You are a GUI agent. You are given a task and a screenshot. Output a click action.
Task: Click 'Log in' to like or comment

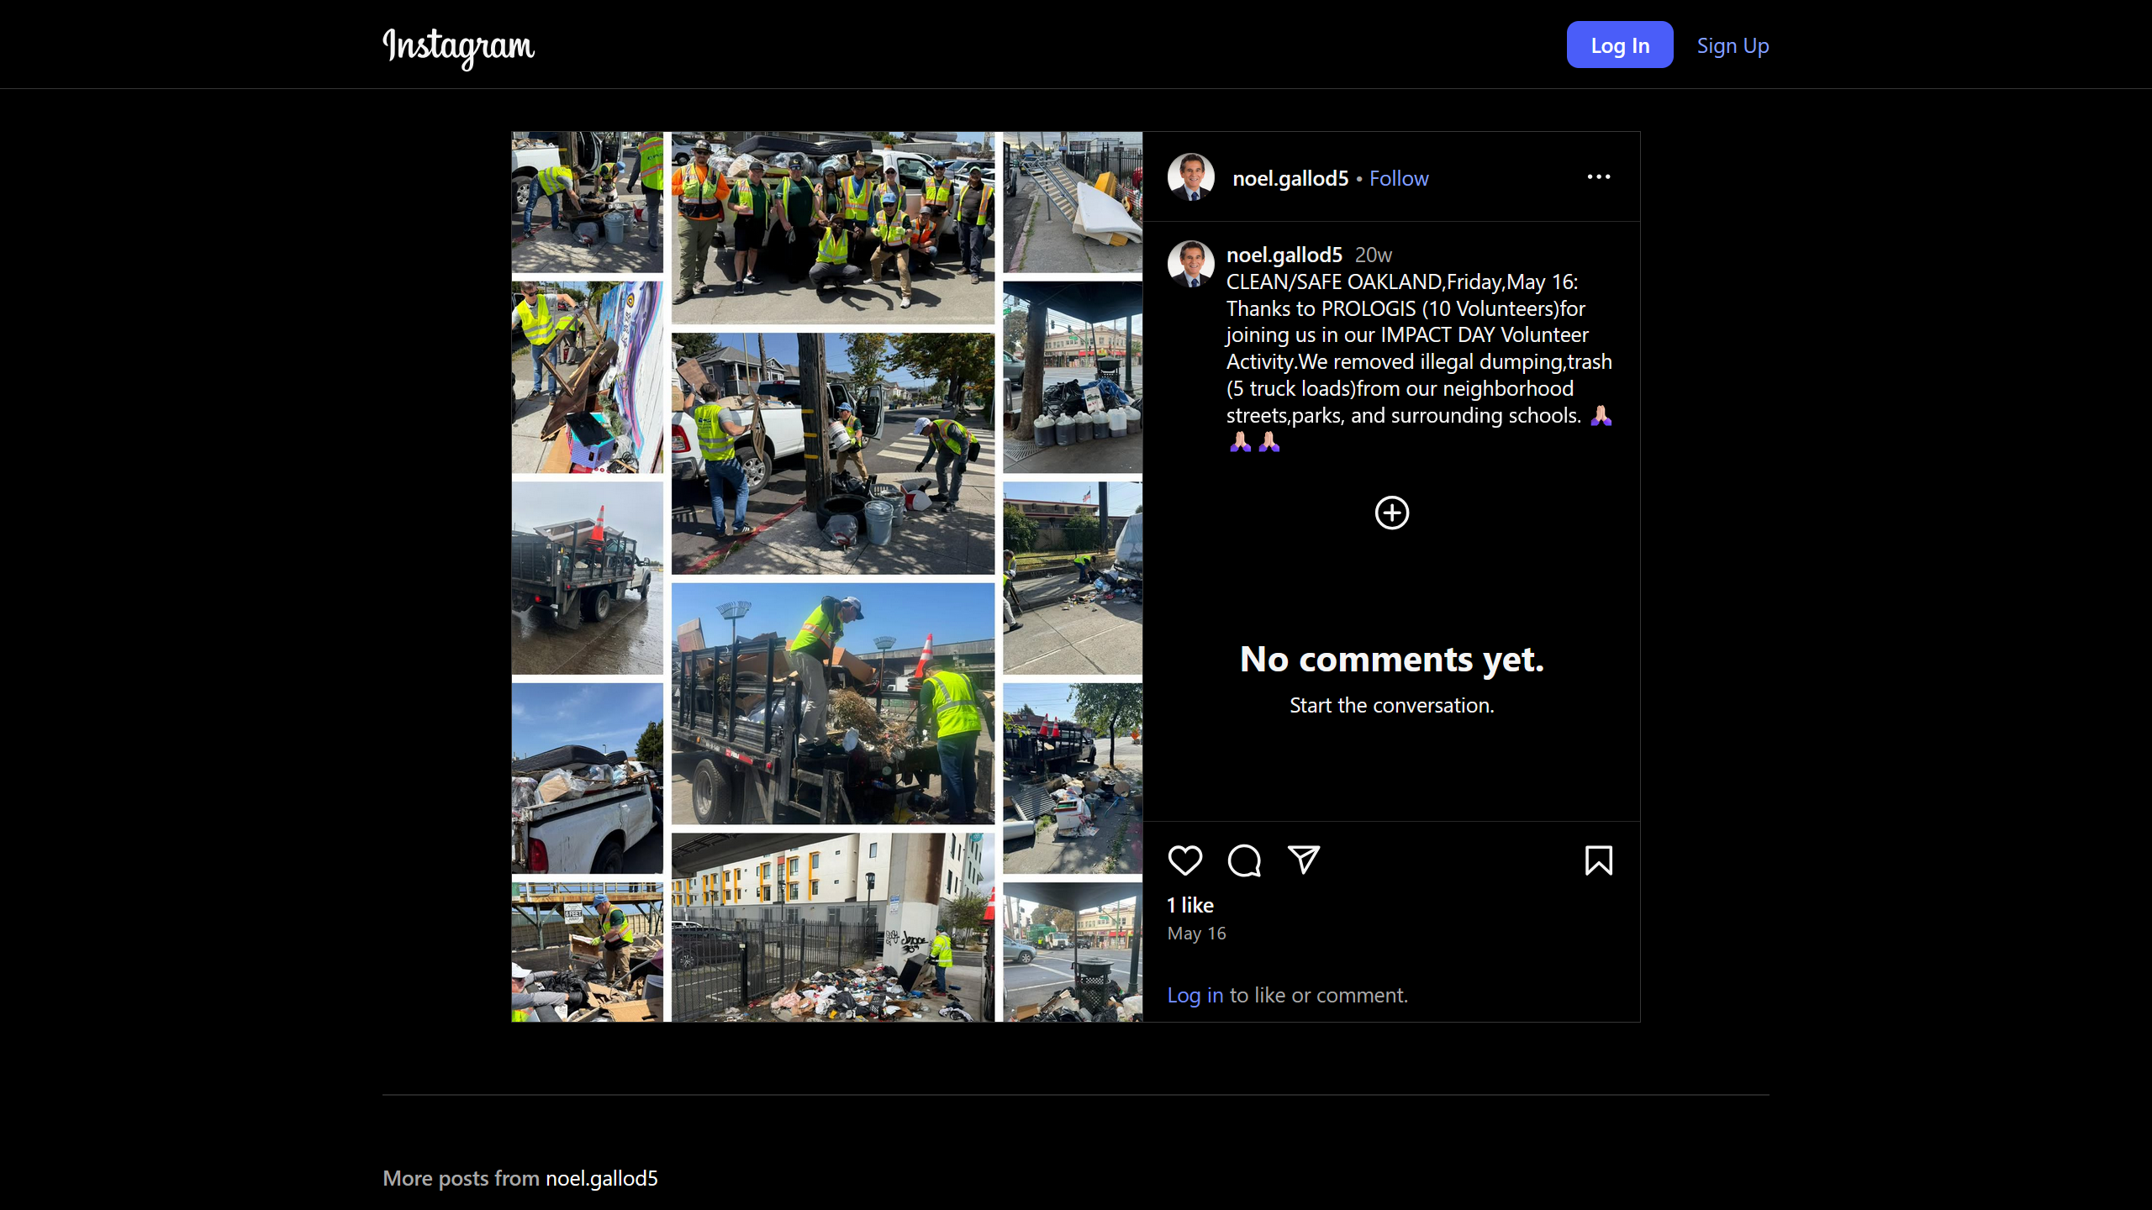[x=1195, y=995]
